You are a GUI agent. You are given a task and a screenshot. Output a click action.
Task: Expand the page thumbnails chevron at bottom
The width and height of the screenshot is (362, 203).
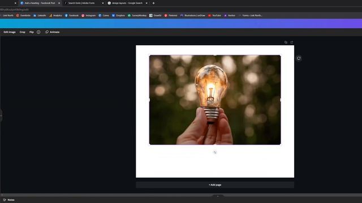[218, 196]
